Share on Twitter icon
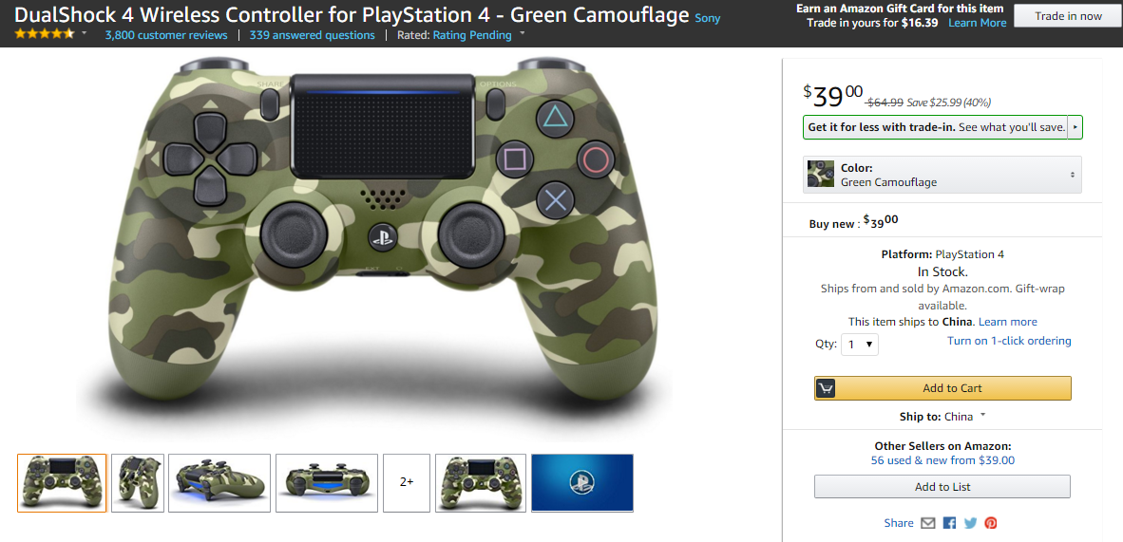Viewport: 1123px width, 542px height. [970, 523]
